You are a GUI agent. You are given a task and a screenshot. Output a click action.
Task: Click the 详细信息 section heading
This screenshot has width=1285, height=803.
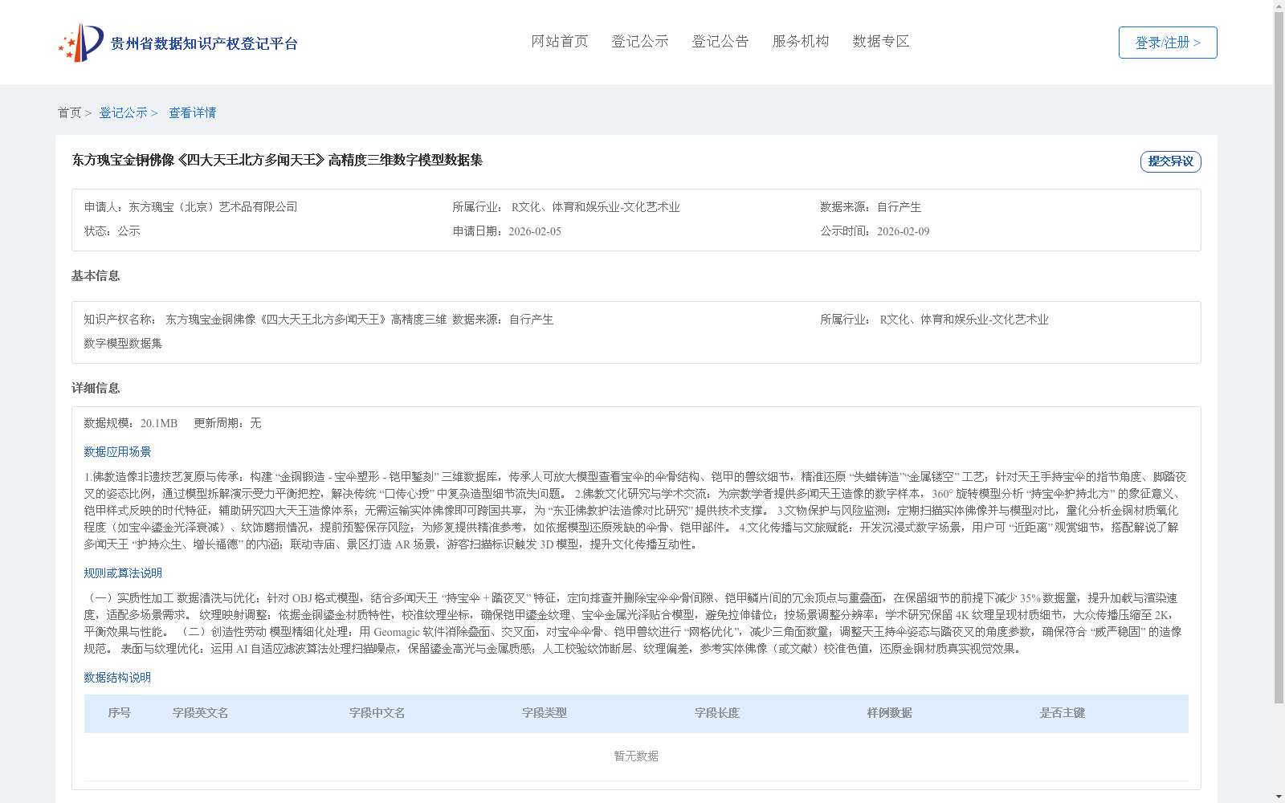click(x=96, y=388)
